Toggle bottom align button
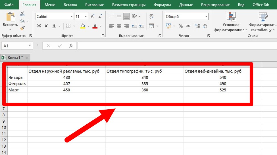Viewport: 277px width, 155px height. coord(126,16)
